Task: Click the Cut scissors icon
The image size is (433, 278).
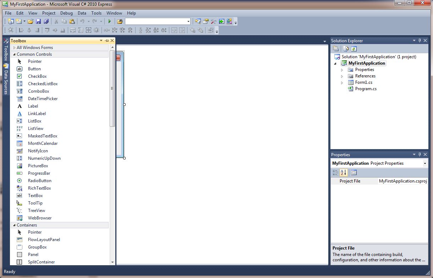Action: click(56, 22)
